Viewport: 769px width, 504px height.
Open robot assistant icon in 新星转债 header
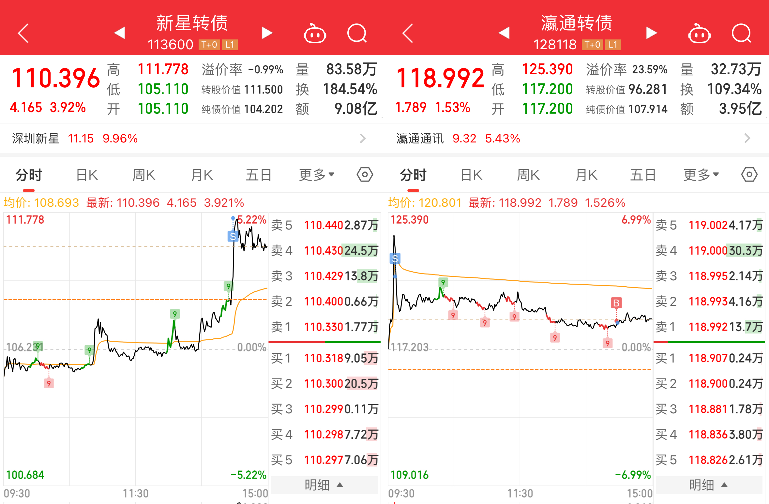pyautogui.click(x=315, y=34)
